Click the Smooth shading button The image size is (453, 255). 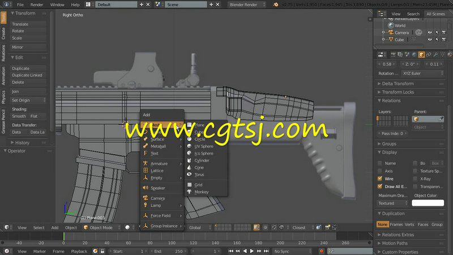[x=19, y=116]
